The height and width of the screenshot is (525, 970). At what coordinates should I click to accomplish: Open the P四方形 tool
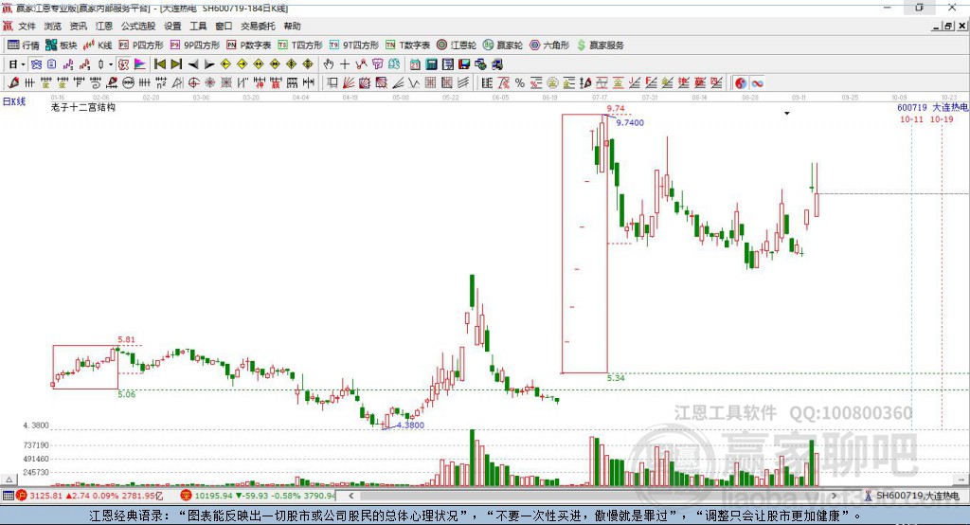141,45
